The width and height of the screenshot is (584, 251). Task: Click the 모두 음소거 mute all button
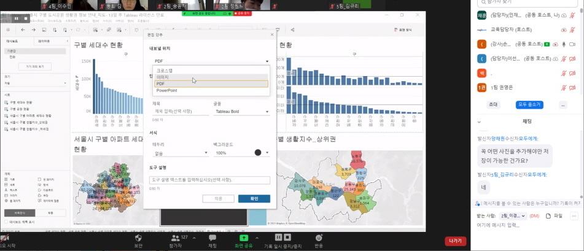[x=529, y=105]
